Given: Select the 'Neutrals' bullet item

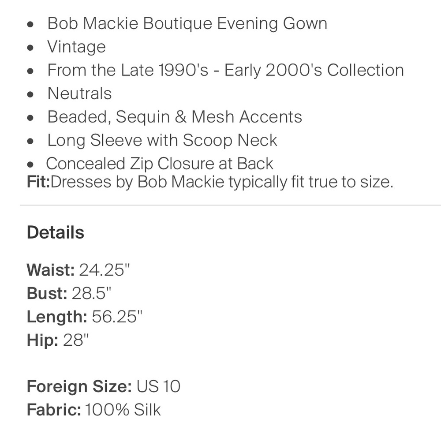Looking at the screenshot, I should click(x=79, y=93).
